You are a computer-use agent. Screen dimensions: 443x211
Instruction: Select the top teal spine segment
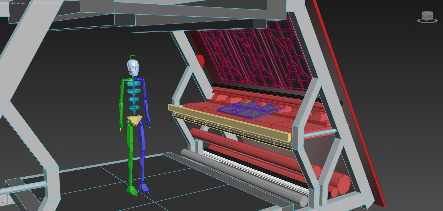point(134,84)
